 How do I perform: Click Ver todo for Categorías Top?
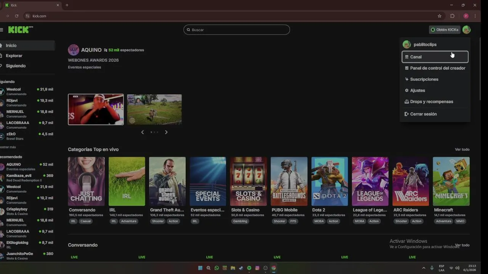tap(462, 150)
